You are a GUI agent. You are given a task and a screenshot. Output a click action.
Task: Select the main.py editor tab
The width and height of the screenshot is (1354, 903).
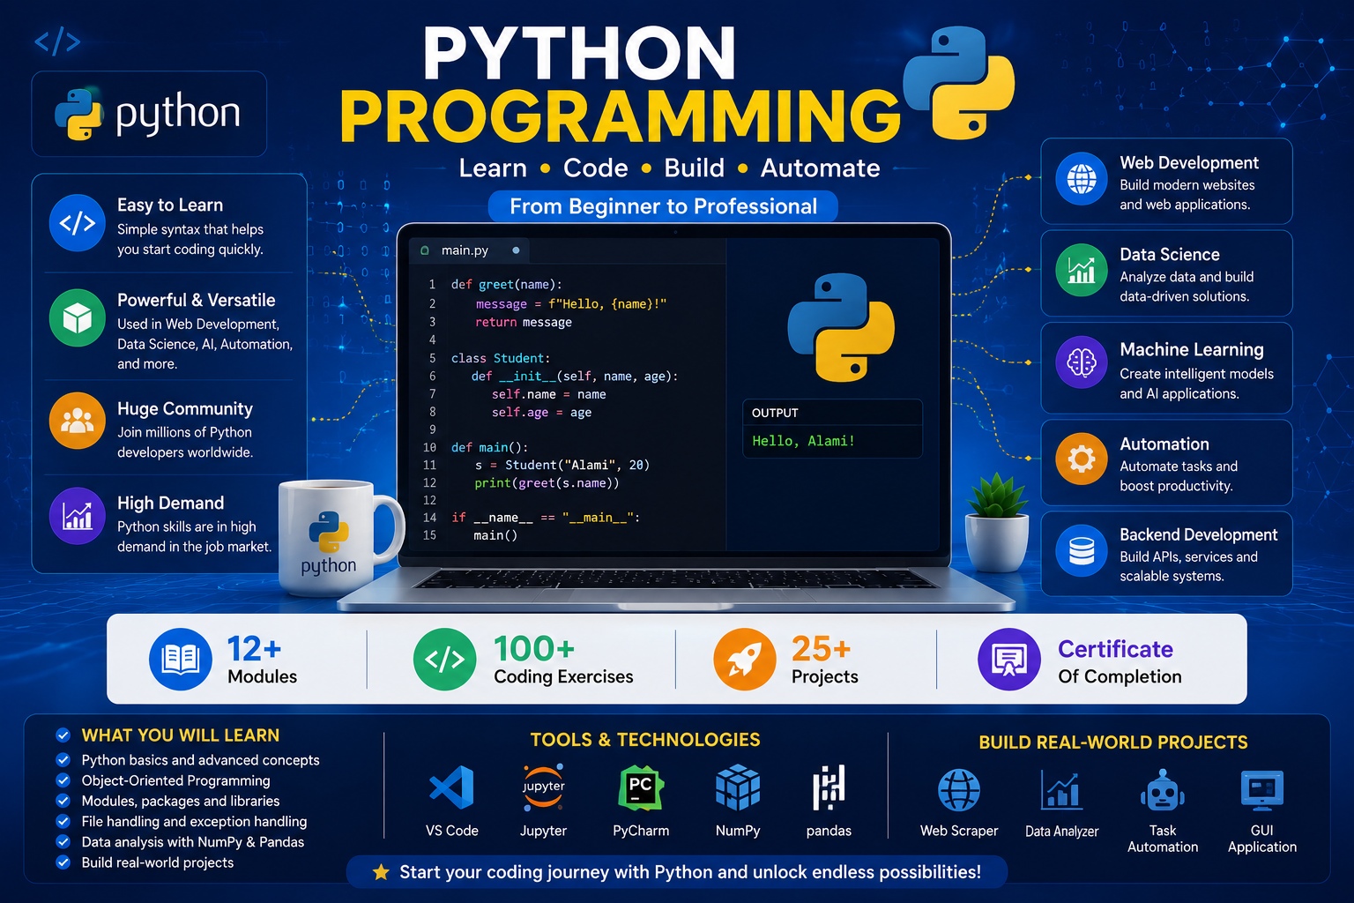coord(470,250)
